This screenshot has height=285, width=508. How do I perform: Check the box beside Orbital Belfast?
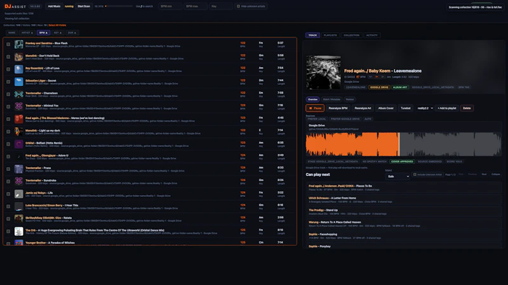(8, 144)
